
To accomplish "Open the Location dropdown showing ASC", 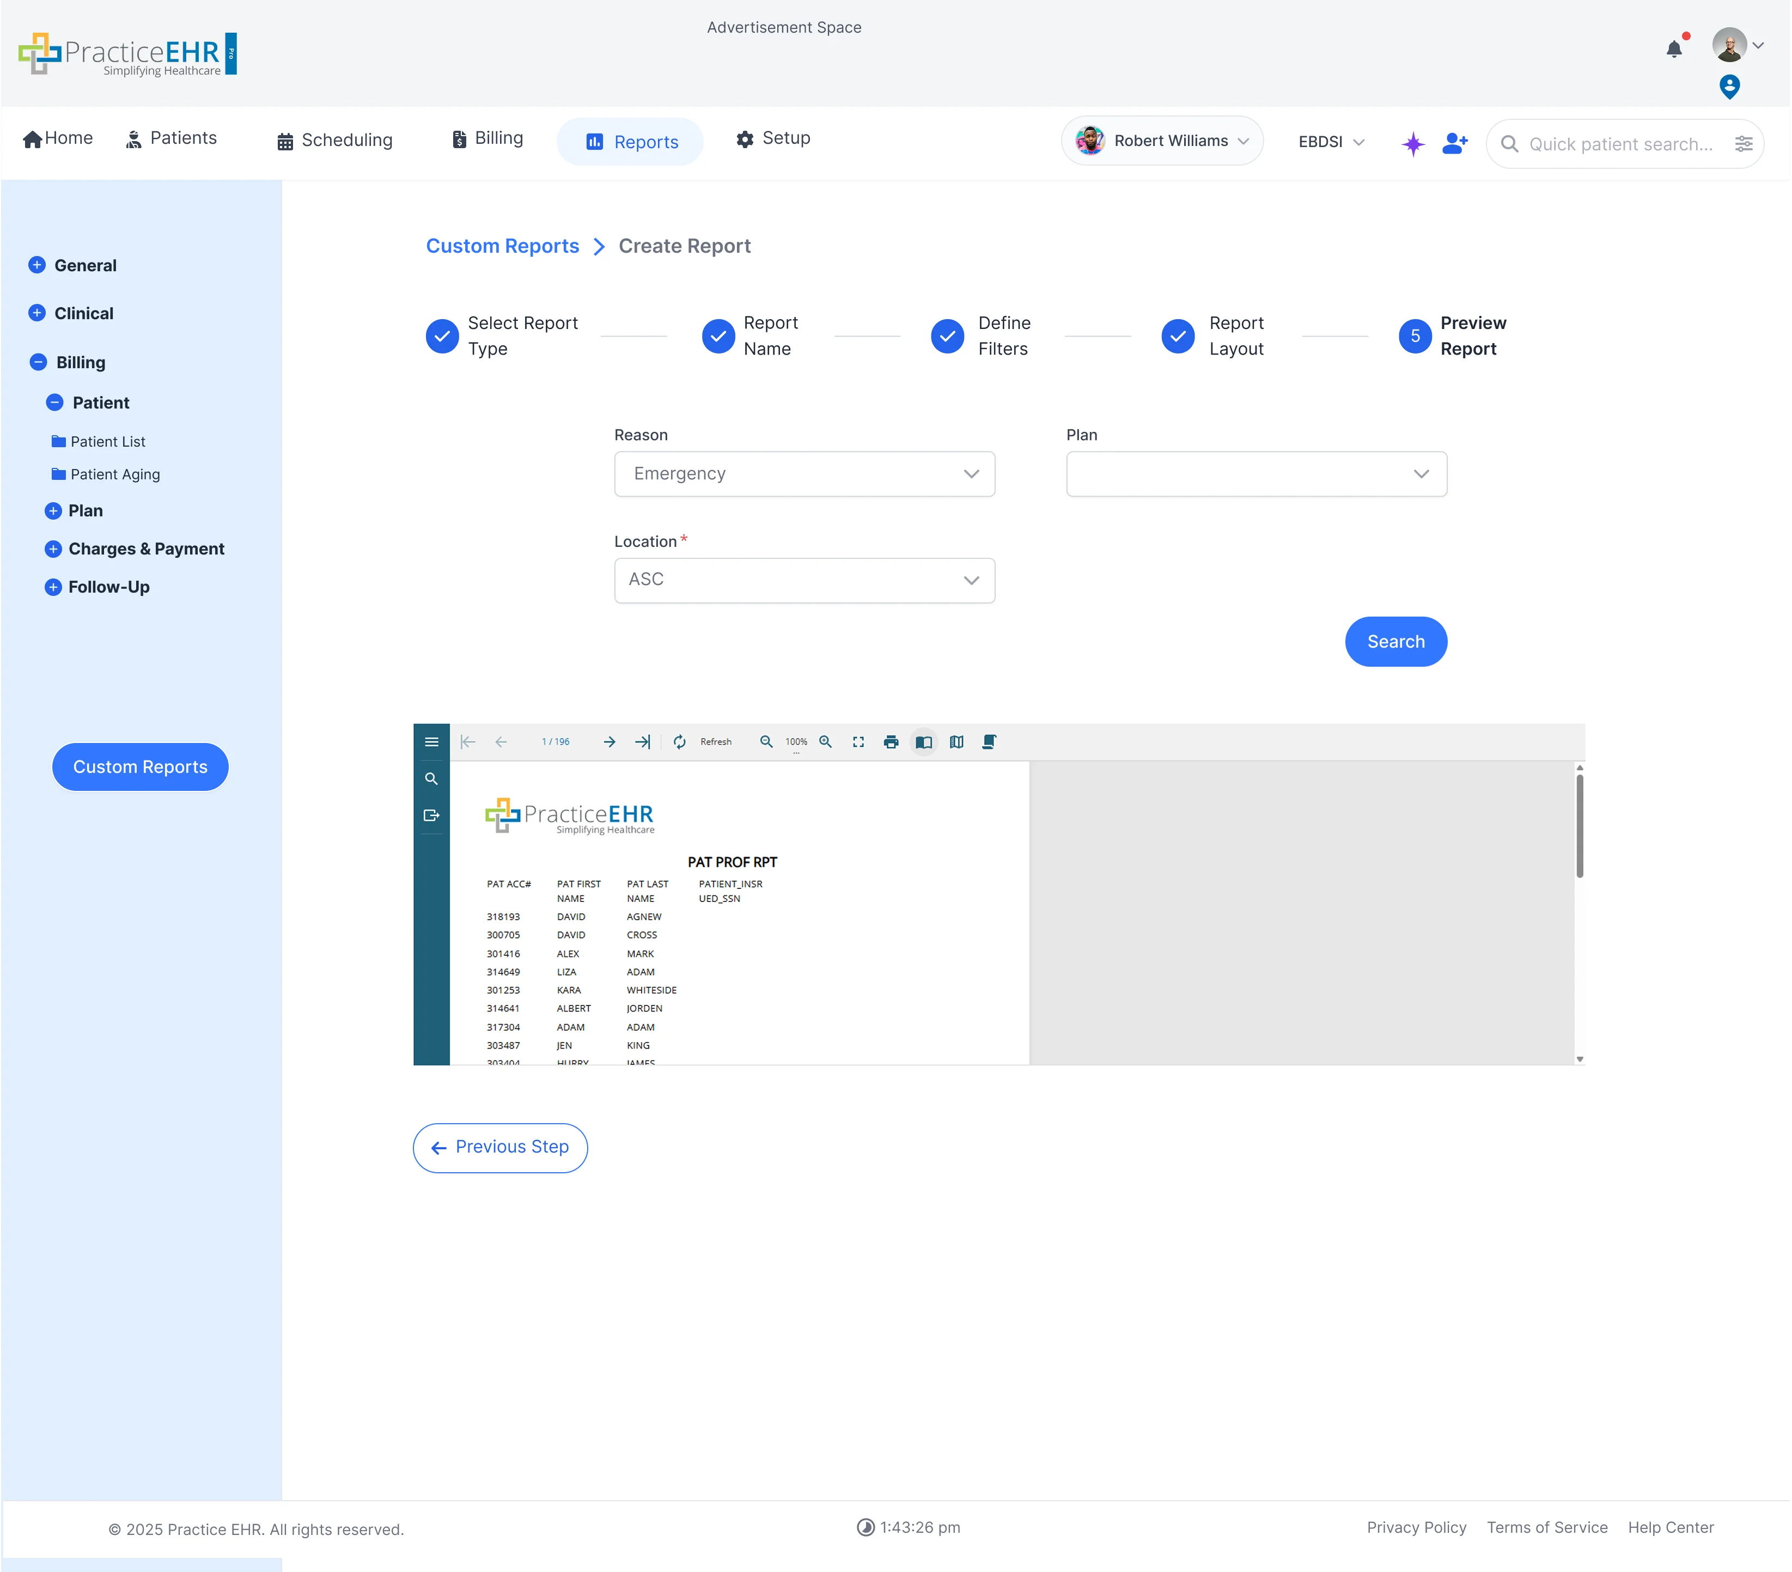I will pyautogui.click(x=804, y=580).
